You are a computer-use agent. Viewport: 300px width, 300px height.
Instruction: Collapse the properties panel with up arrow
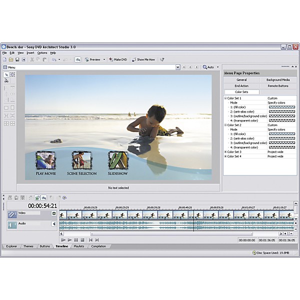point(292,66)
